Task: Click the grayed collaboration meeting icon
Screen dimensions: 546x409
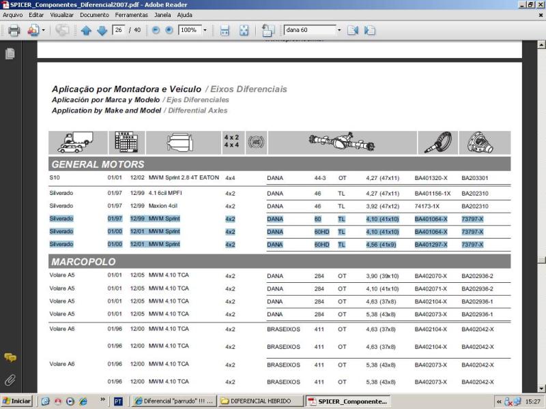Action: [x=62, y=30]
